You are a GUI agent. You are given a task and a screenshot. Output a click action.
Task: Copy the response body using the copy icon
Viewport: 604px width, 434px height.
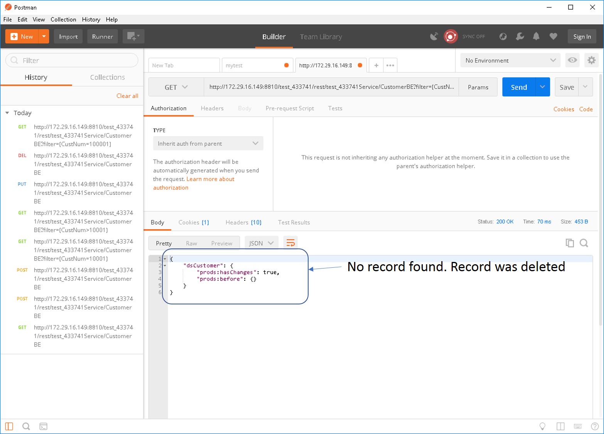tap(570, 243)
